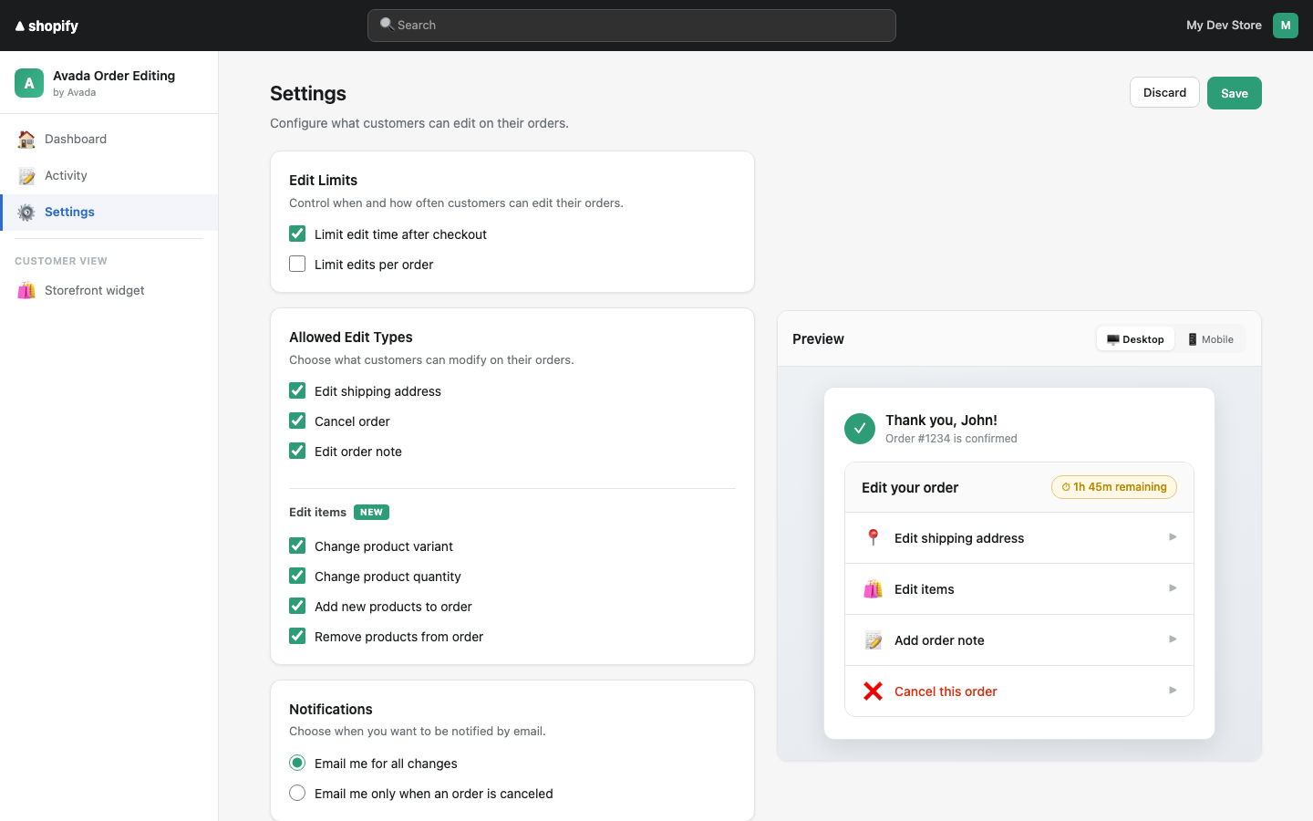Uncheck Edit shipping address checkbox
Screen dimensions: 1313x821
[x=297, y=390]
